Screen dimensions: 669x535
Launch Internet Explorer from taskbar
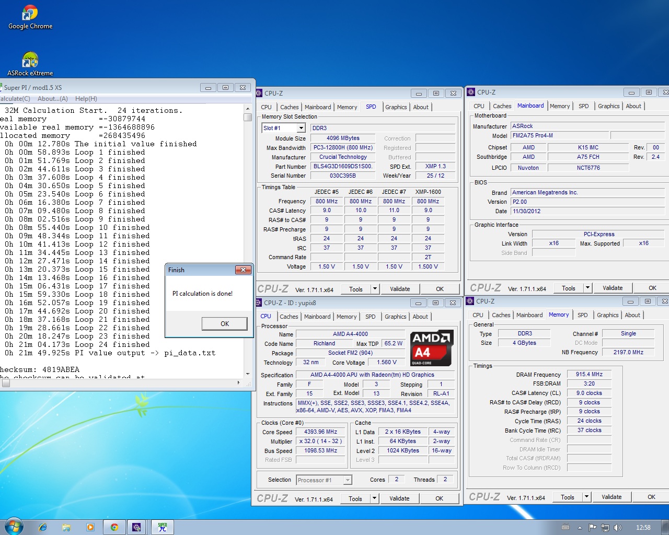point(43,527)
